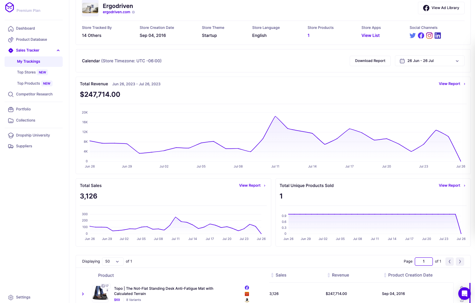Click the Suppliers truck icon
Viewport: 475px width, 303px height.
10,146
